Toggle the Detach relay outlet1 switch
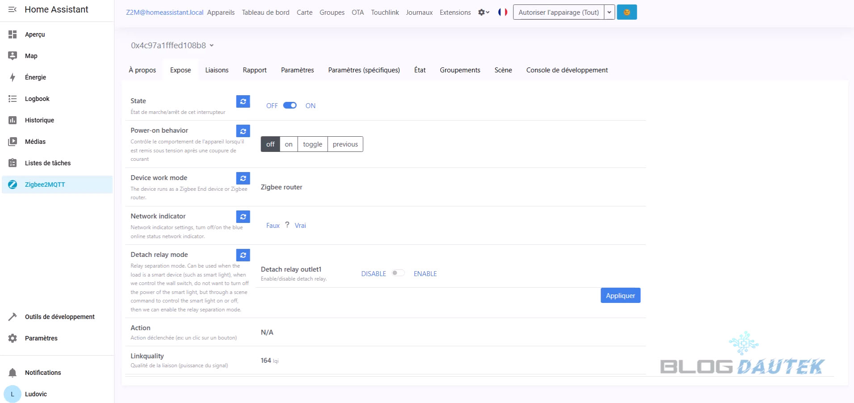Viewport: 854px width, 403px height. click(x=398, y=273)
